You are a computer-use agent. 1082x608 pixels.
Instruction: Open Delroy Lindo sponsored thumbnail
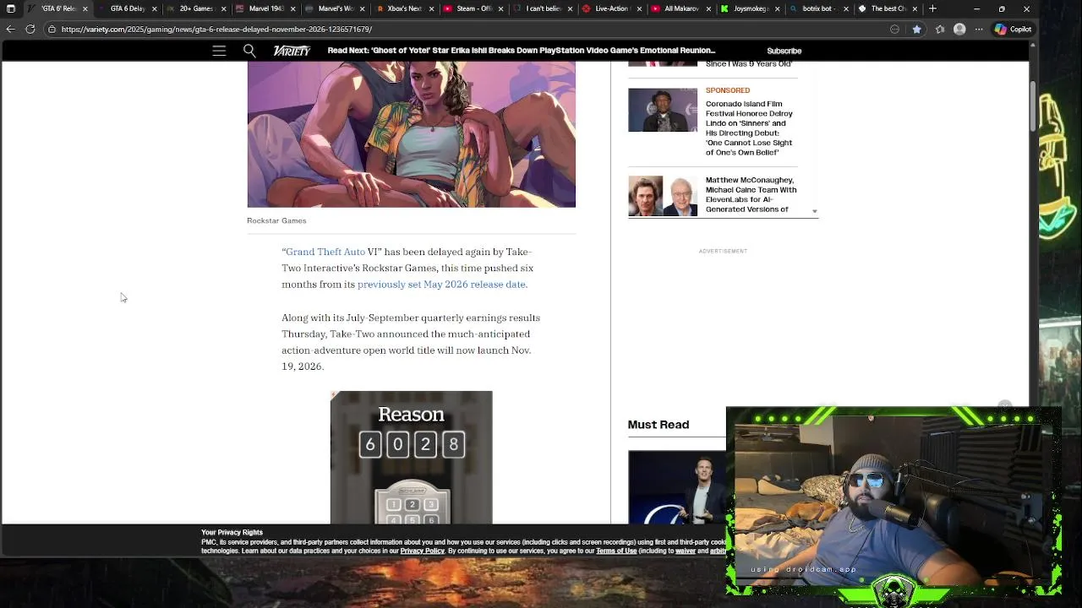pyautogui.click(x=663, y=110)
